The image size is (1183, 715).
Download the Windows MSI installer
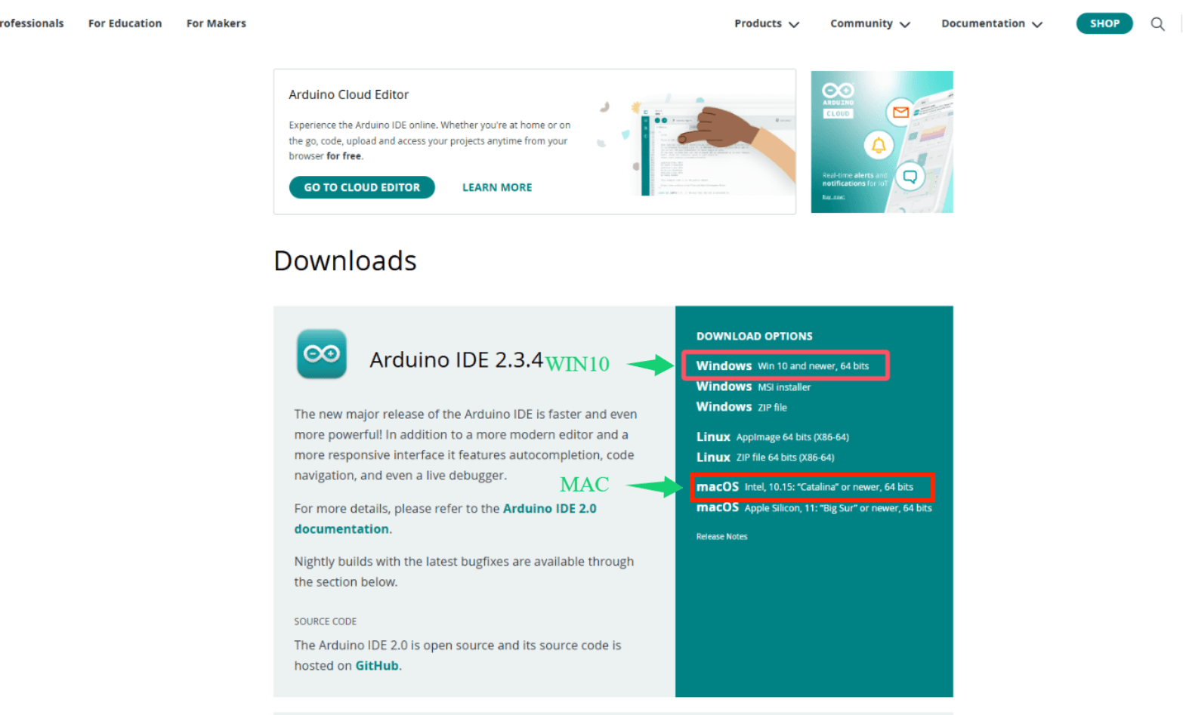coord(753,387)
